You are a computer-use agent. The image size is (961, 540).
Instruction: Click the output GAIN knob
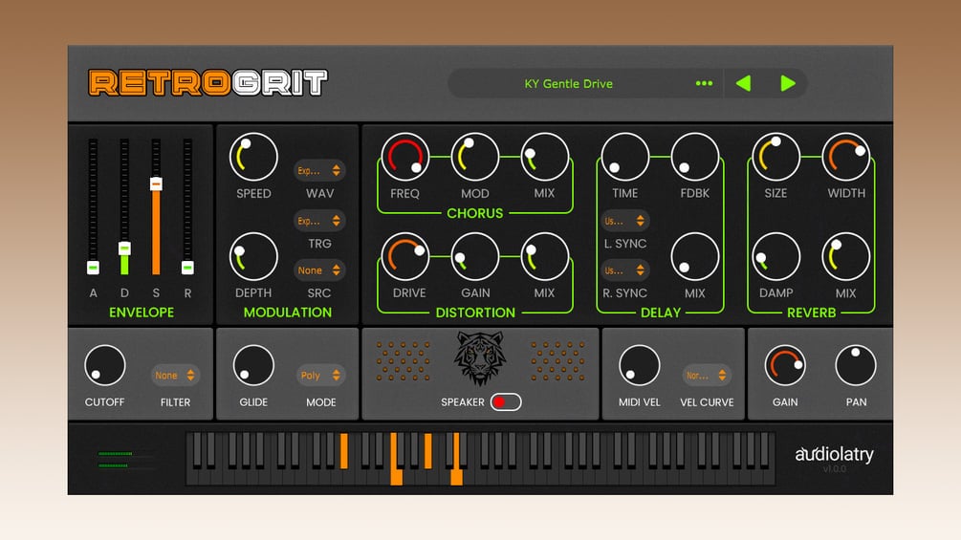coord(785,365)
